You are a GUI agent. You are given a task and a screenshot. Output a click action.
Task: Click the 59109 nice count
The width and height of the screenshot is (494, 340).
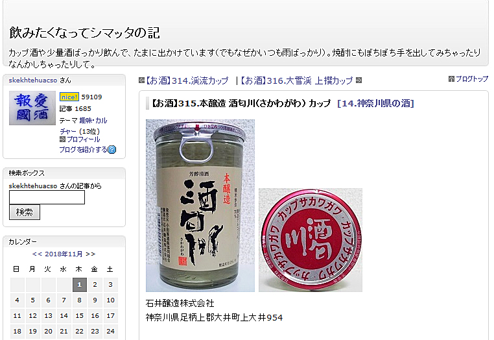(91, 97)
